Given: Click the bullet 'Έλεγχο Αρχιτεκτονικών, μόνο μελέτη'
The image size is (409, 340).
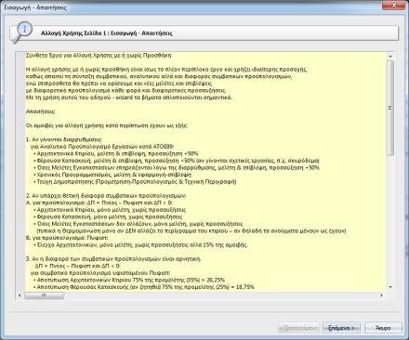Looking at the screenshot, I should (140, 245).
